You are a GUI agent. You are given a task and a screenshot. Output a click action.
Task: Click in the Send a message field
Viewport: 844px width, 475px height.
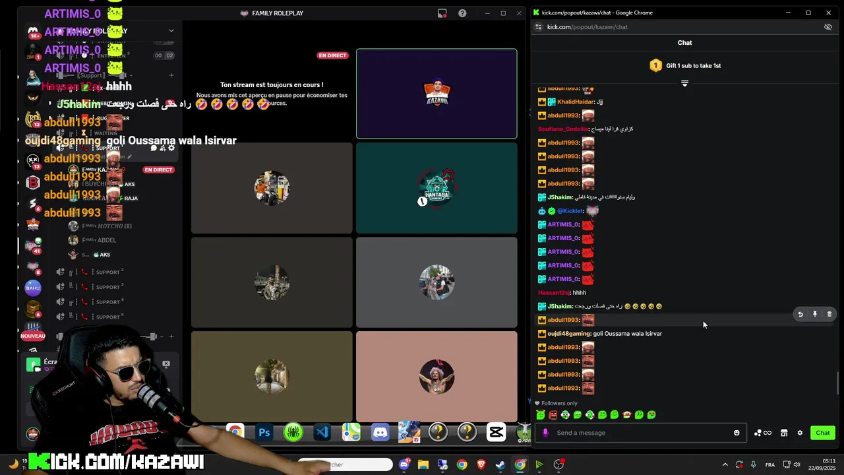coord(640,433)
